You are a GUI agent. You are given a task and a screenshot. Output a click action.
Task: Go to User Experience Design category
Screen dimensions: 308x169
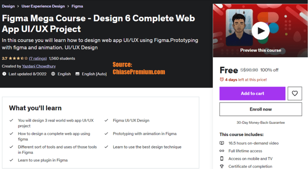pyautogui.click(x=43, y=6)
